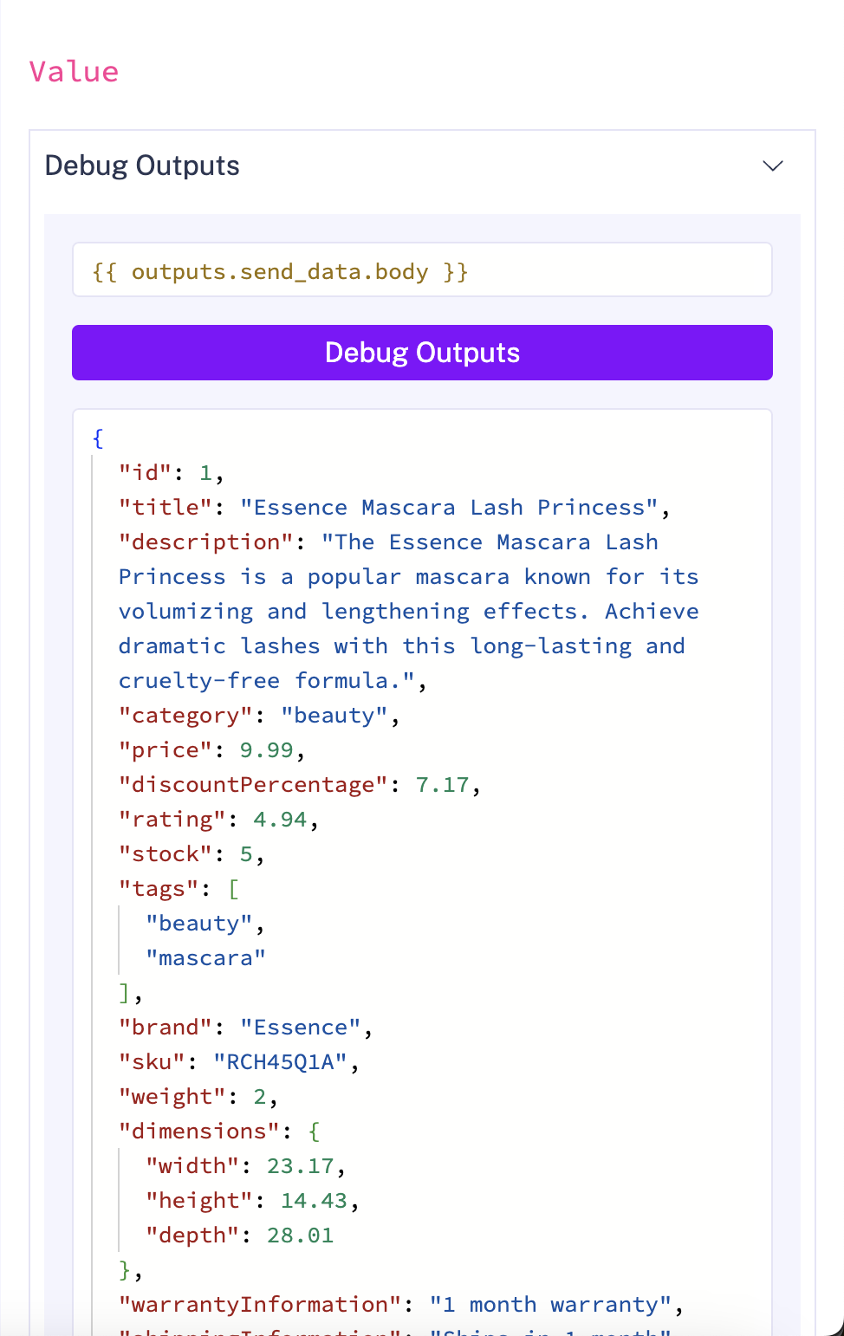Click the description text for the mascara

click(407, 611)
